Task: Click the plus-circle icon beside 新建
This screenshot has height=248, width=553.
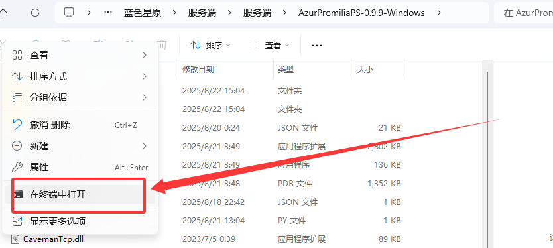Action: point(17,146)
